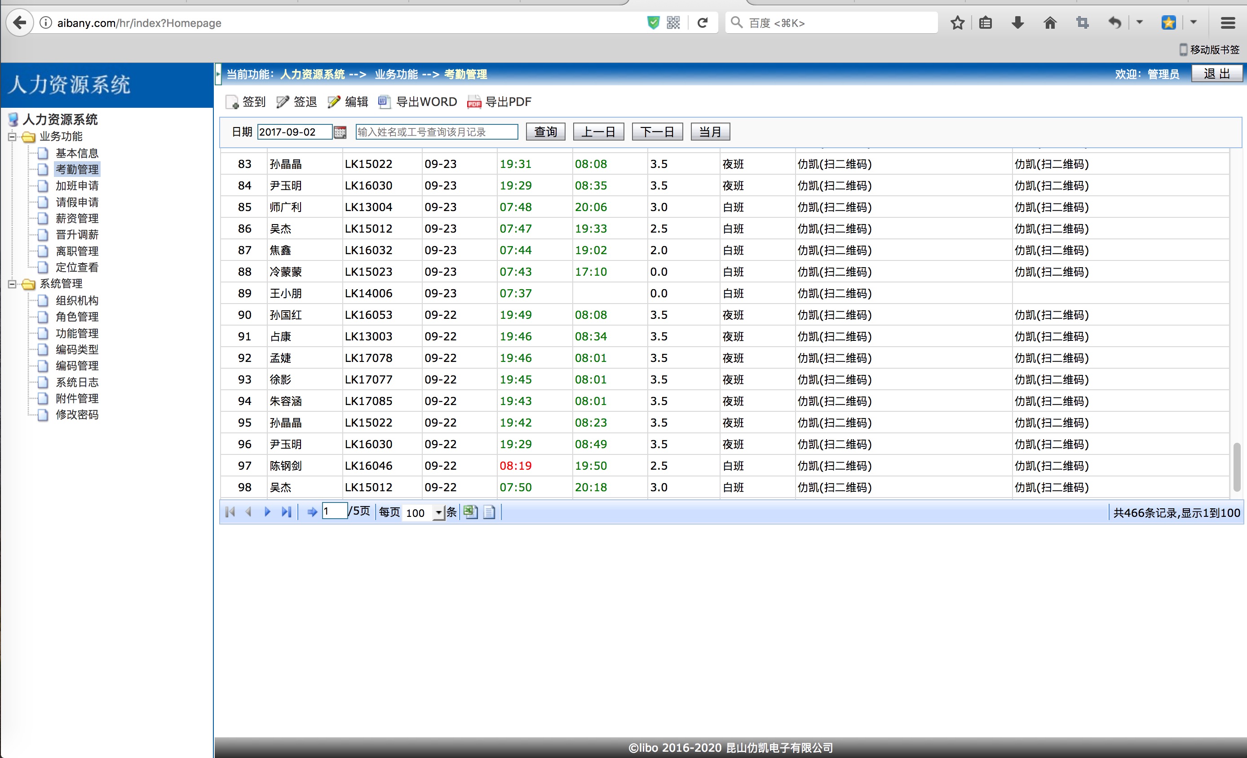This screenshot has width=1247, height=758.
Task: Collapse the 系统管理 tree folder
Action: tap(12, 284)
